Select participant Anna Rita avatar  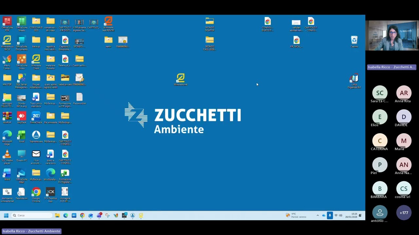pos(404,93)
